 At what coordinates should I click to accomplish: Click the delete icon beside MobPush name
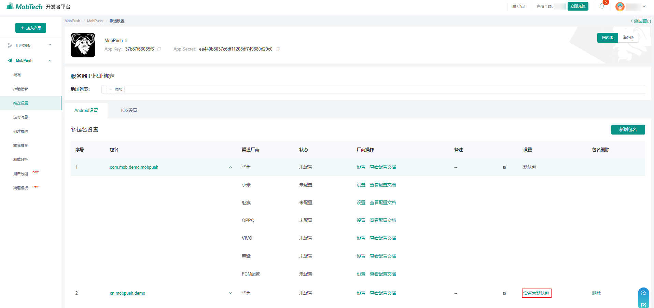(126, 40)
